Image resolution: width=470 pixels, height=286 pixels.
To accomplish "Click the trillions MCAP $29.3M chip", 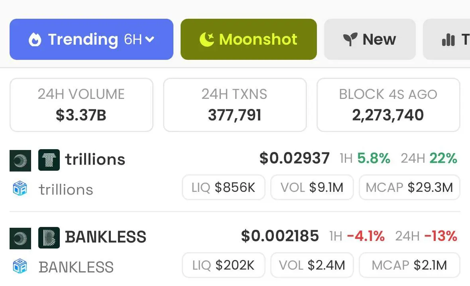I will click(x=409, y=187).
